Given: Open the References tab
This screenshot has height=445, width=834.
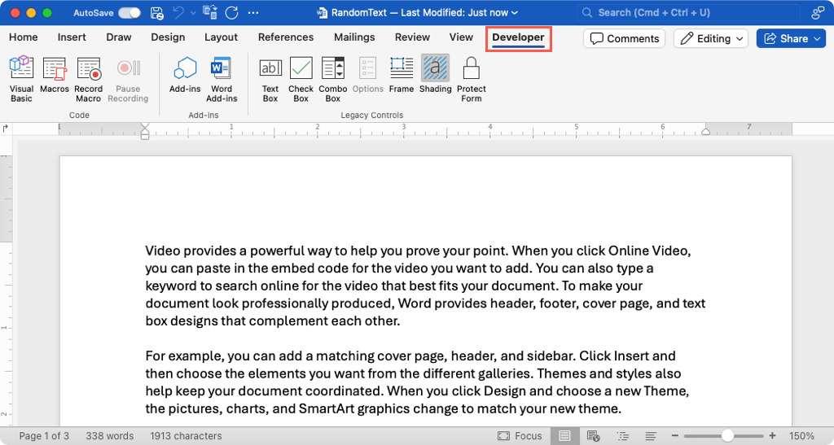Looking at the screenshot, I should (x=285, y=37).
